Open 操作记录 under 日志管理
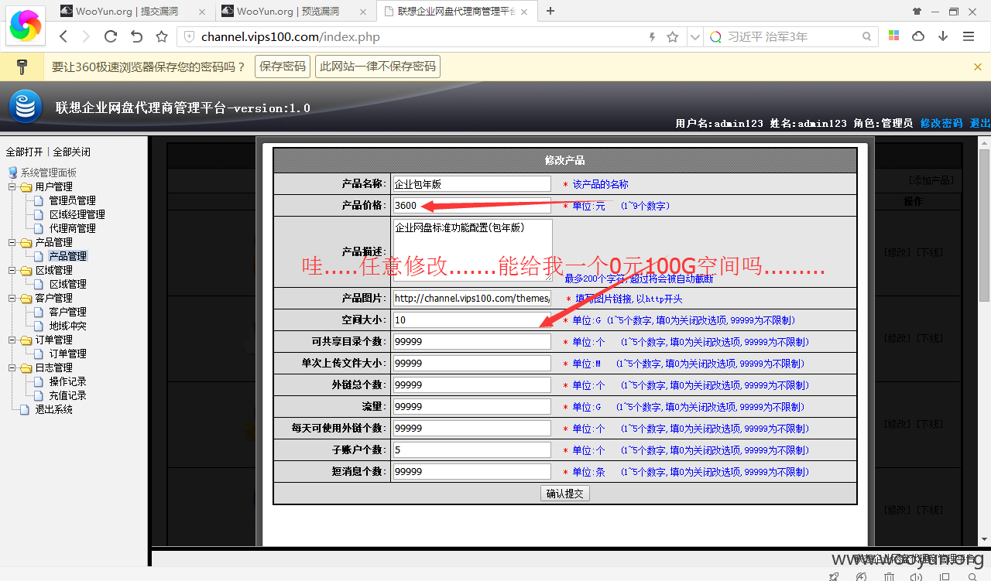991x581 pixels. tap(67, 381)
